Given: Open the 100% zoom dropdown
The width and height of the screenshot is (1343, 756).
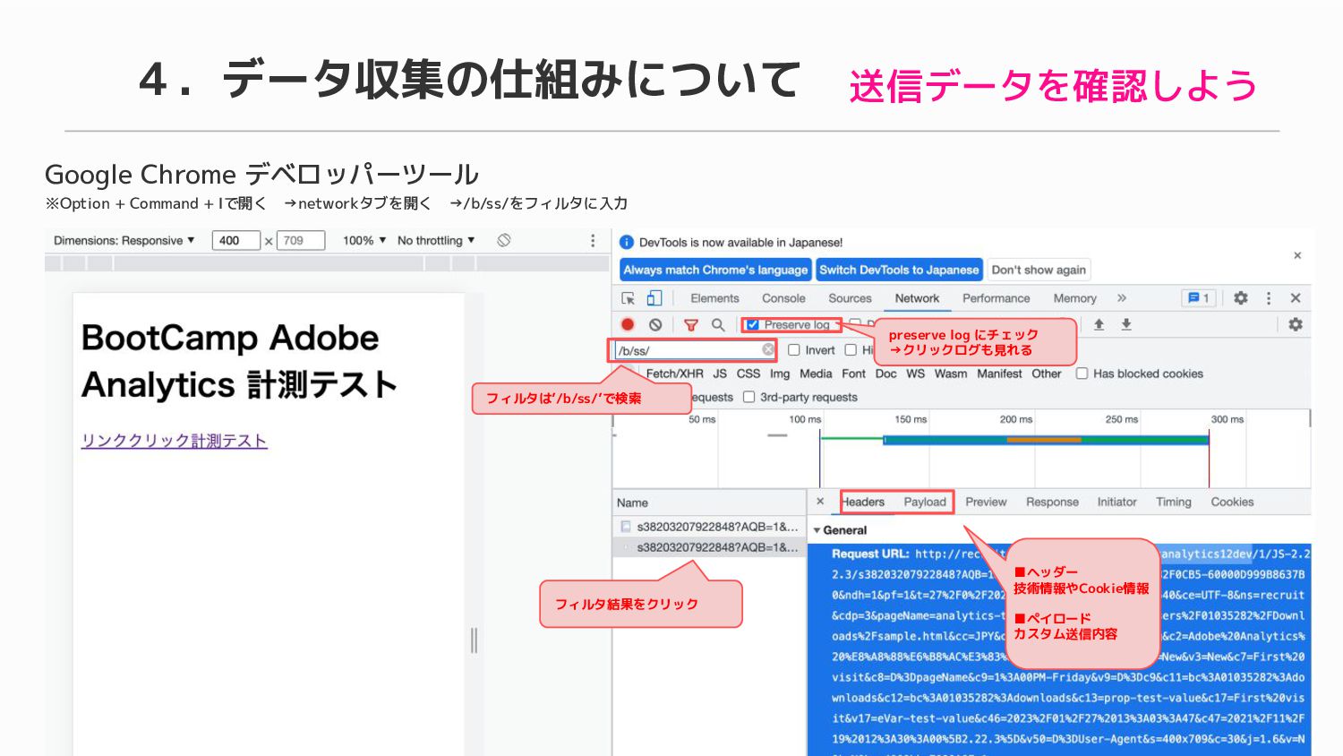Looking at the screenshot, I should pos(364,240).
